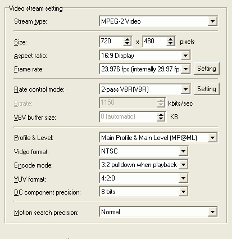Open the Stream type dropdown

pyautogui.click(x=212, y=21)
